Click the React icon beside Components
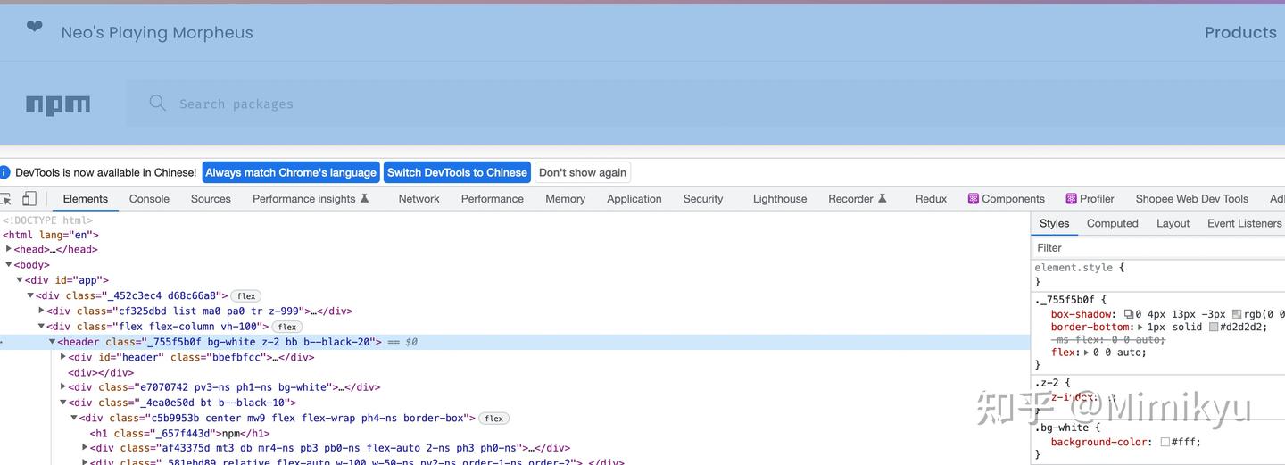The height and width of the screenshot is (465, 1285). (974, 199)
